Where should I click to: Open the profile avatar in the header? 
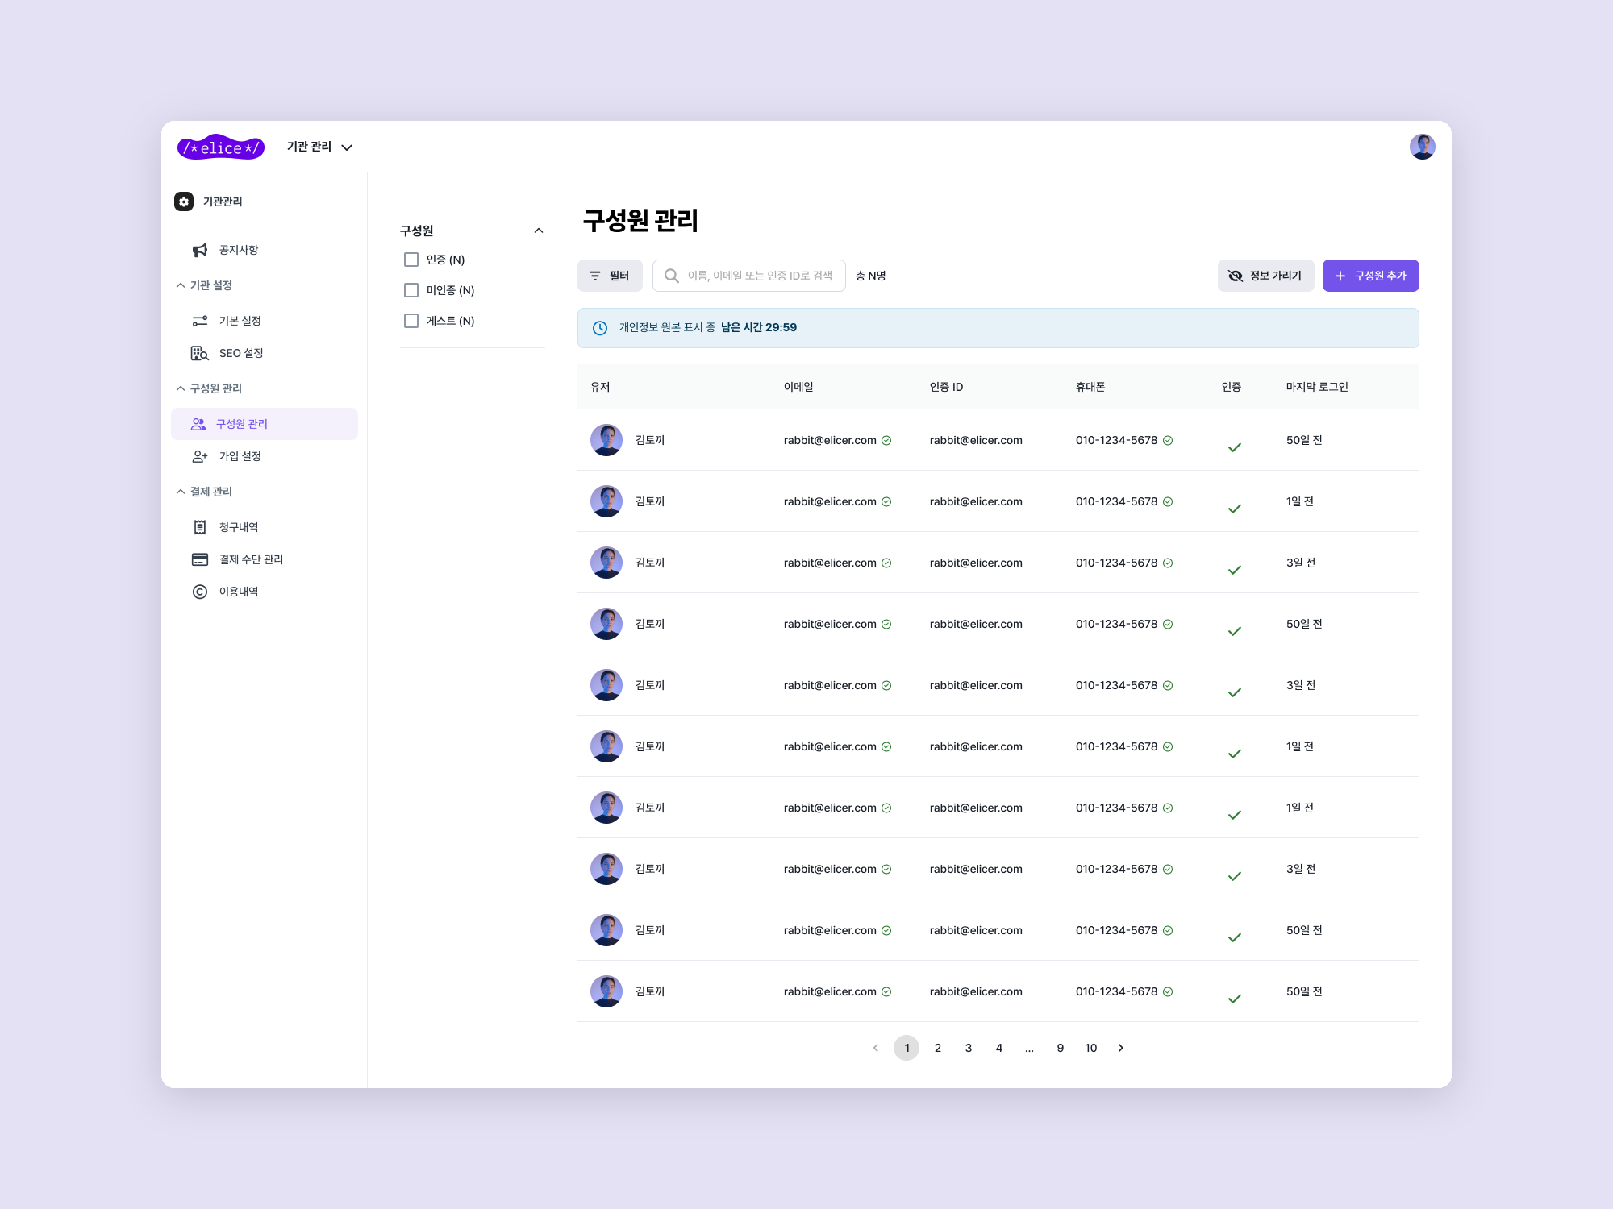click(x=1423, y=147)
